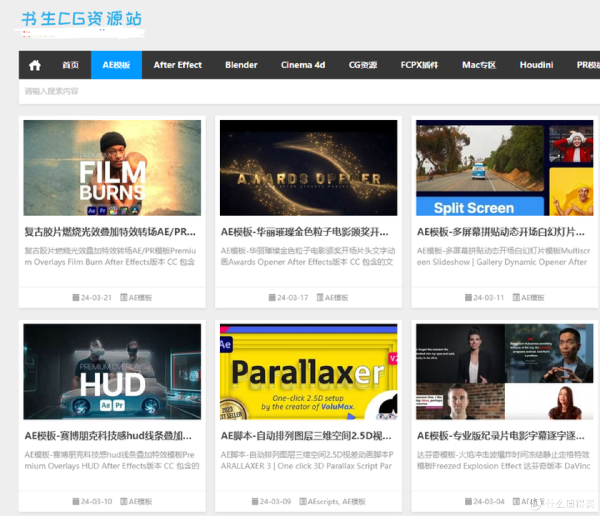The height and width of the screenshot is (516, 600).
Task: Click description mentioning Awards Opener After Effects
Action: point(308,256)
